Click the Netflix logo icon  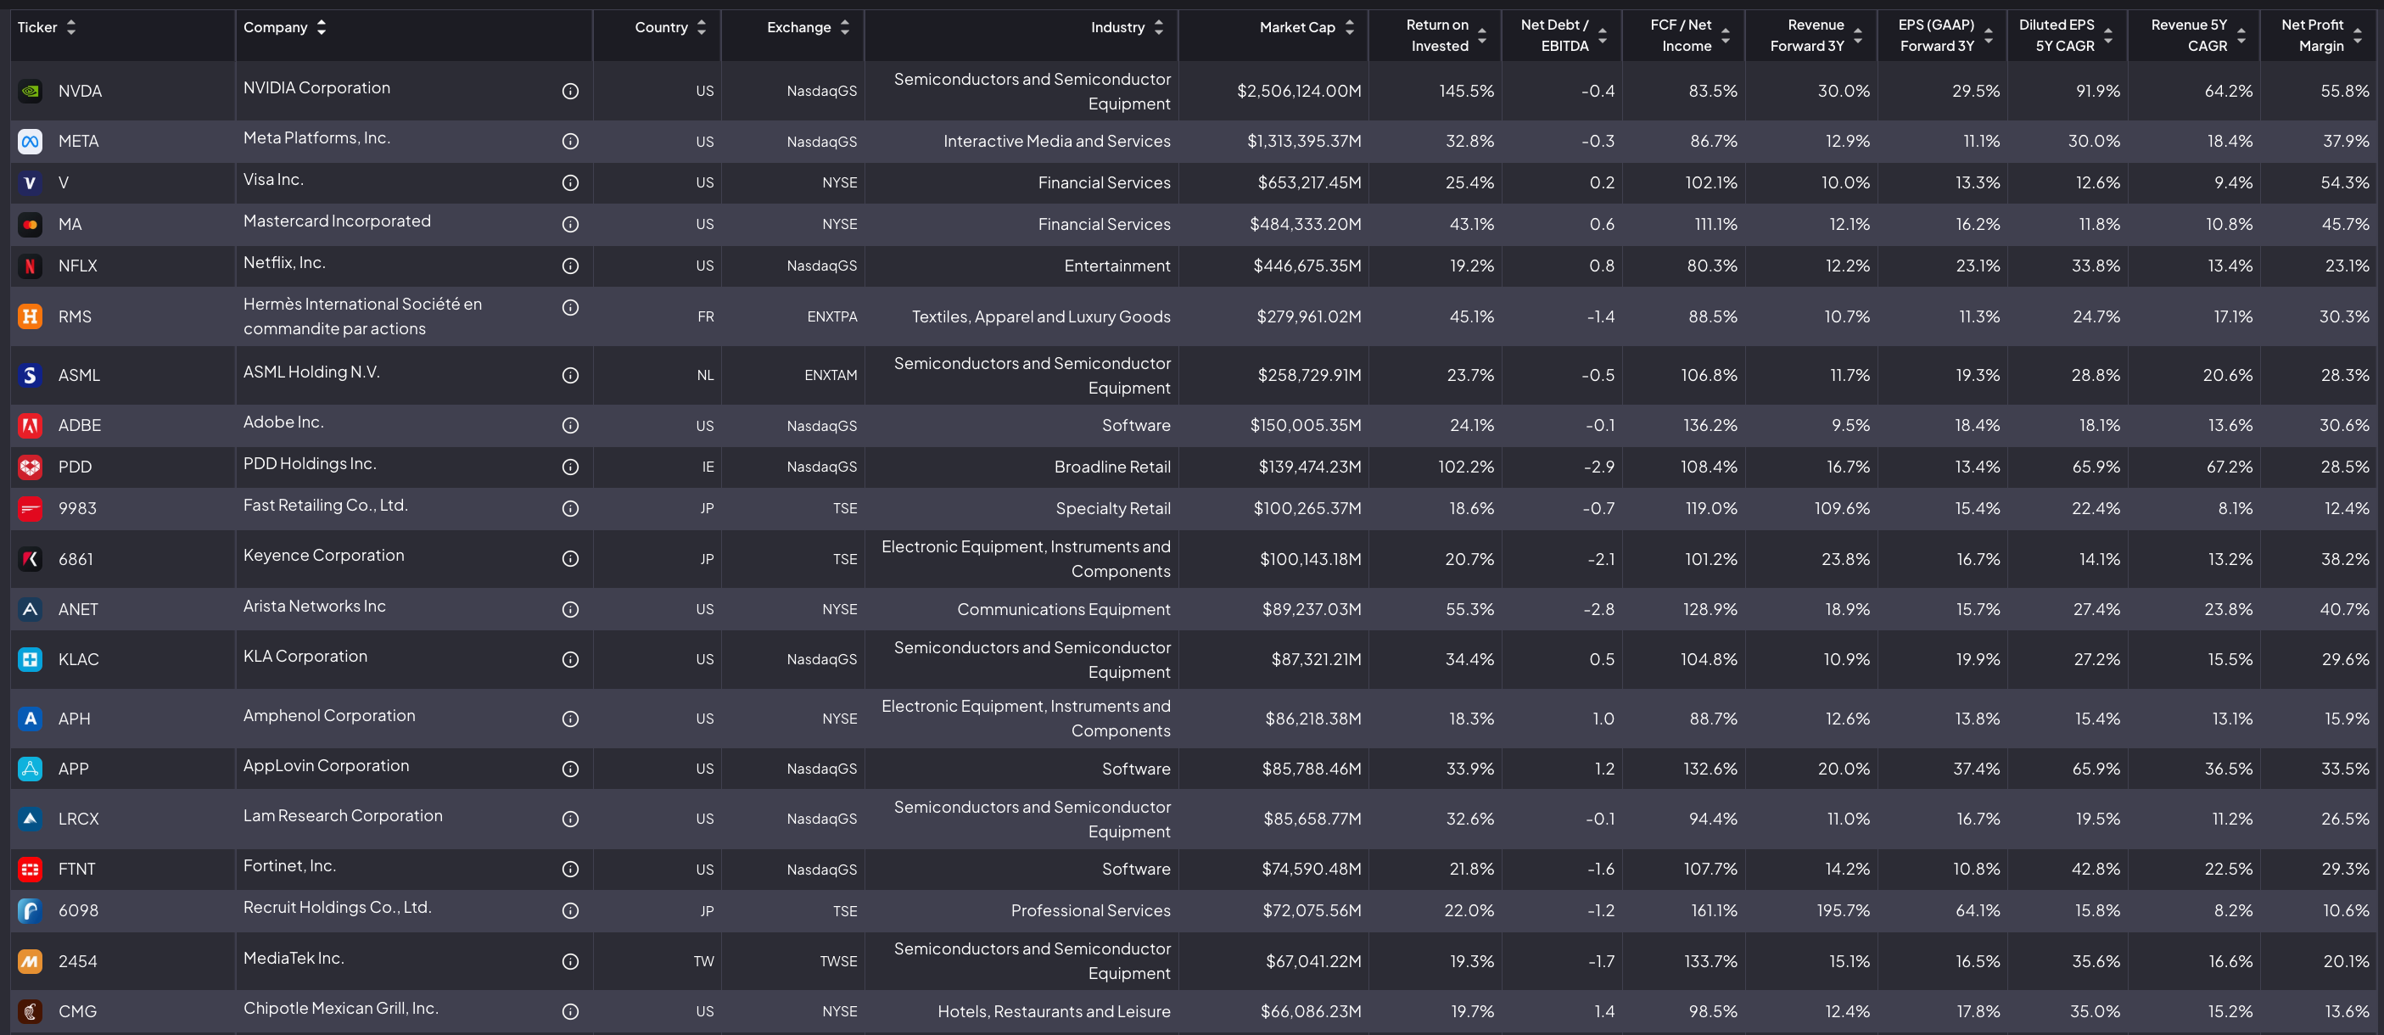31,266
